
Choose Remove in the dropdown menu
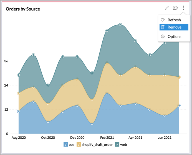(175, 27)
